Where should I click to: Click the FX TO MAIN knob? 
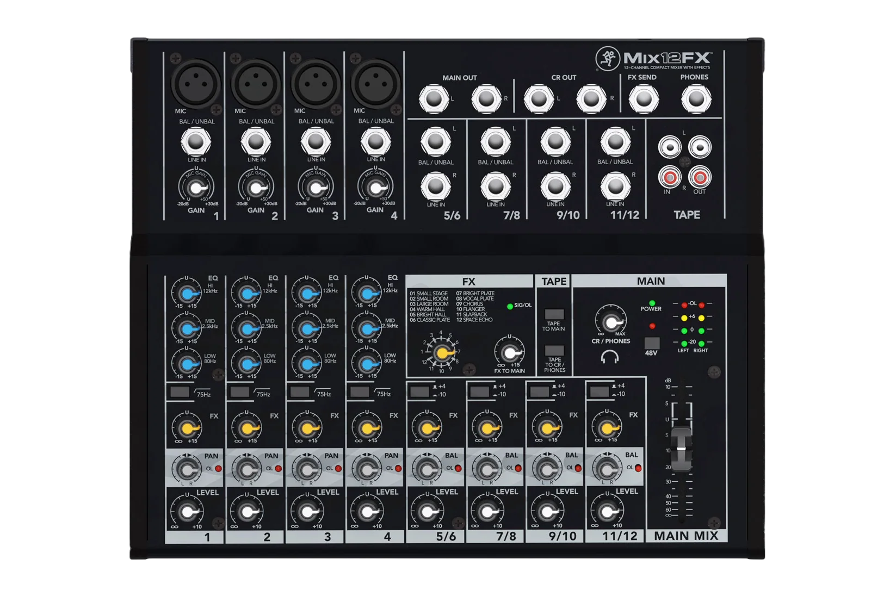point(509,352)
